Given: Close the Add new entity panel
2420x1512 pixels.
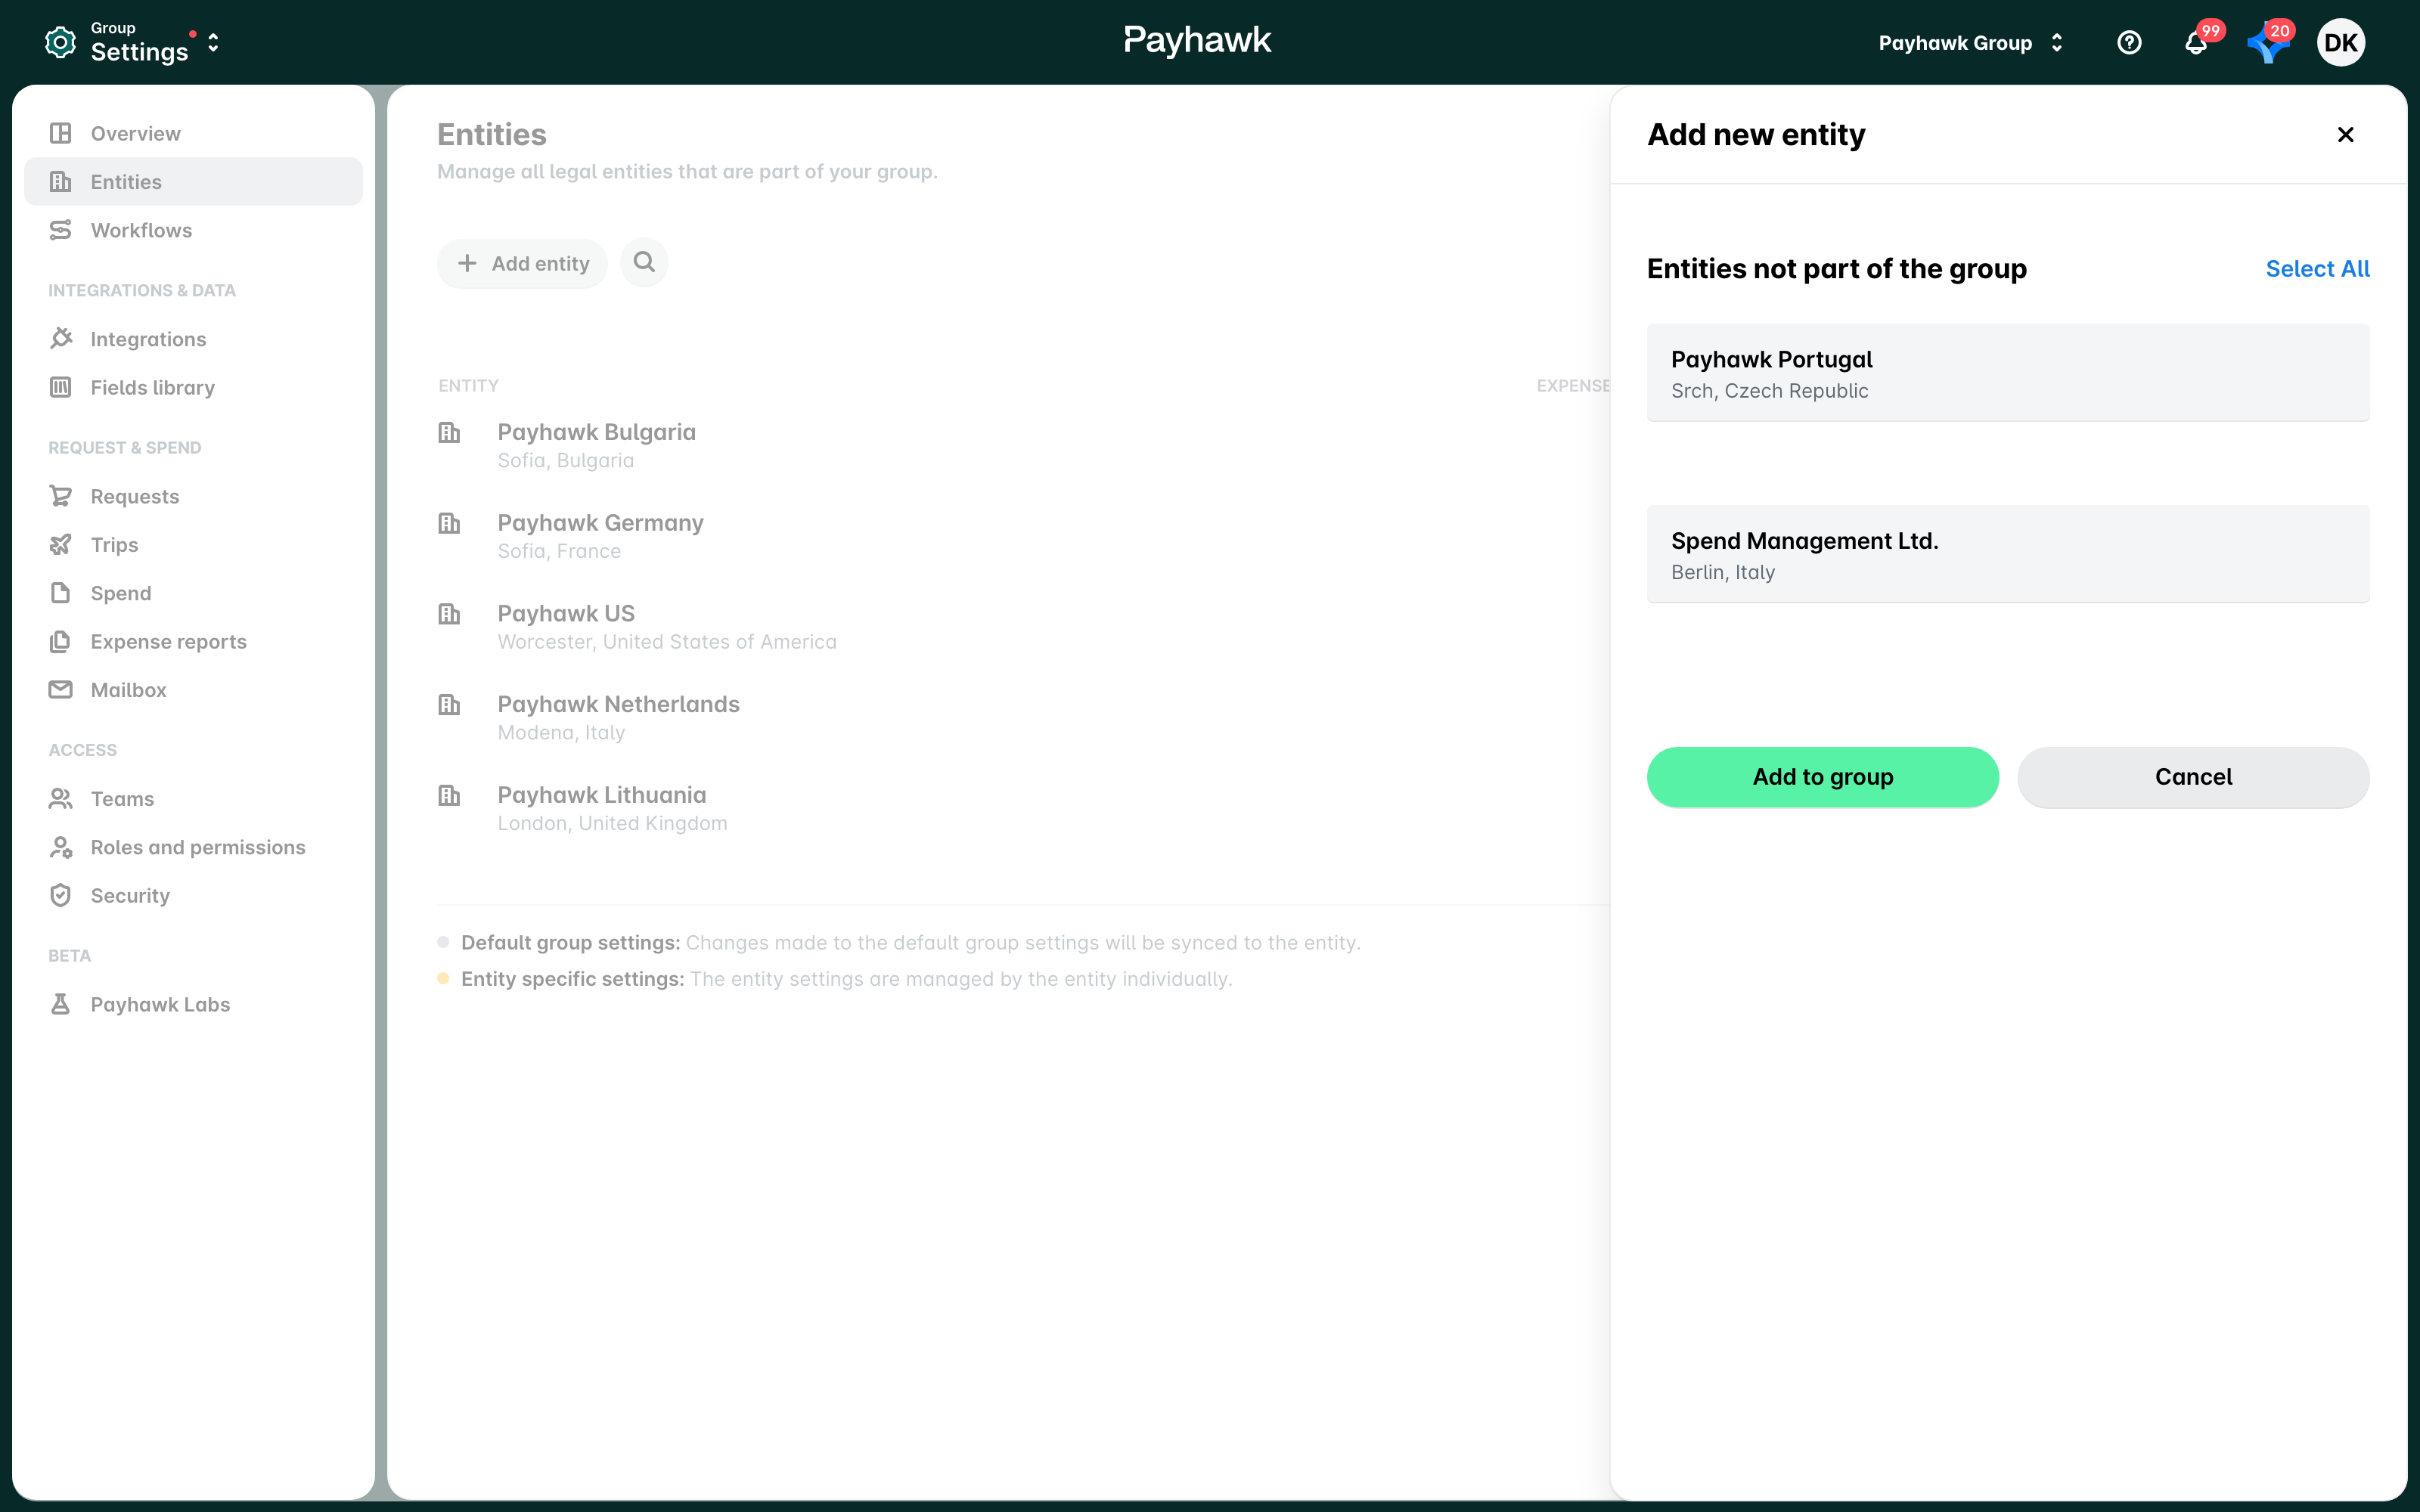Looking at the screenshot, I should point(2345,134).
